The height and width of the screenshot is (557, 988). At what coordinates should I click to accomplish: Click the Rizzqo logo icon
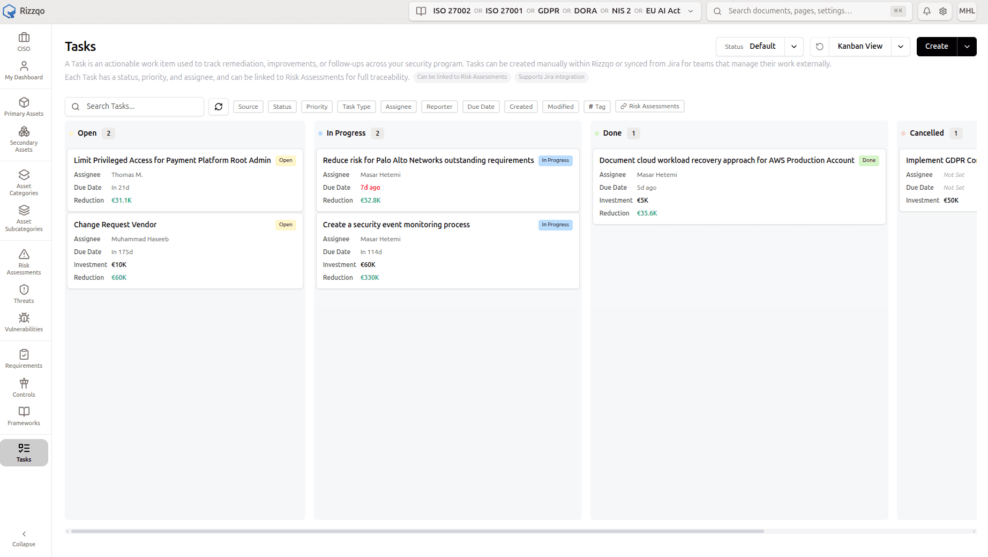click(x=9, y=11)
